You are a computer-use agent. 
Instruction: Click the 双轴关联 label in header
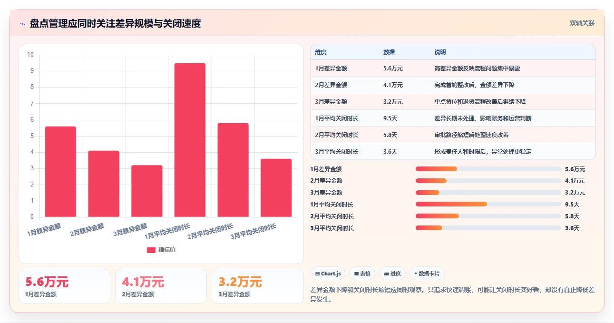(582, 23)
